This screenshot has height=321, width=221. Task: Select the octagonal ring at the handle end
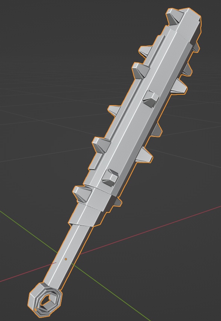(46, 300)
